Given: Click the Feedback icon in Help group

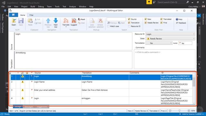Looking at the screenshot, I should 177,23.
